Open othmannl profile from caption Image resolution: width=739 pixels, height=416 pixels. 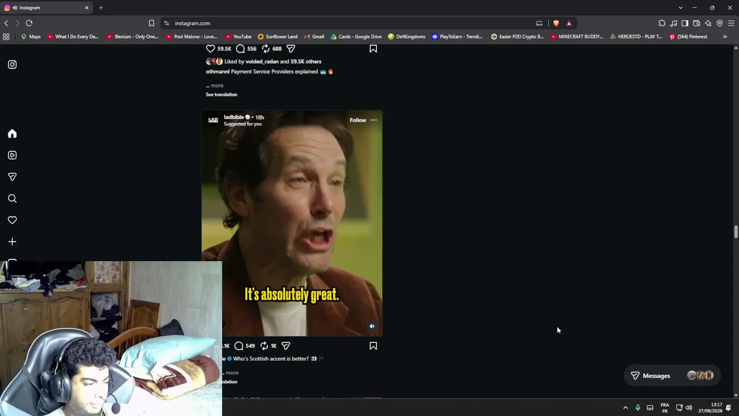click(x=218, y=72)
